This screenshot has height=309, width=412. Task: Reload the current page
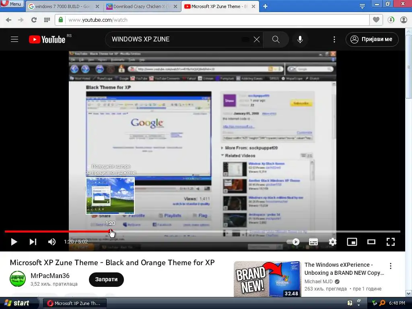tap(34, 20)
